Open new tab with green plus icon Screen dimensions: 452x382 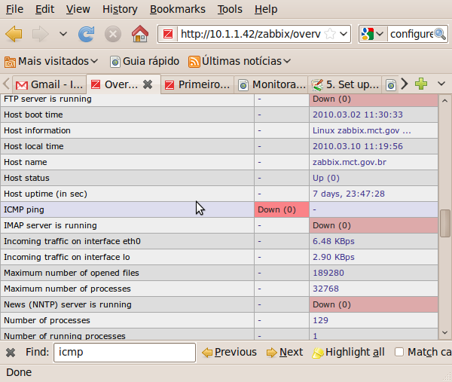pos(422,84)
